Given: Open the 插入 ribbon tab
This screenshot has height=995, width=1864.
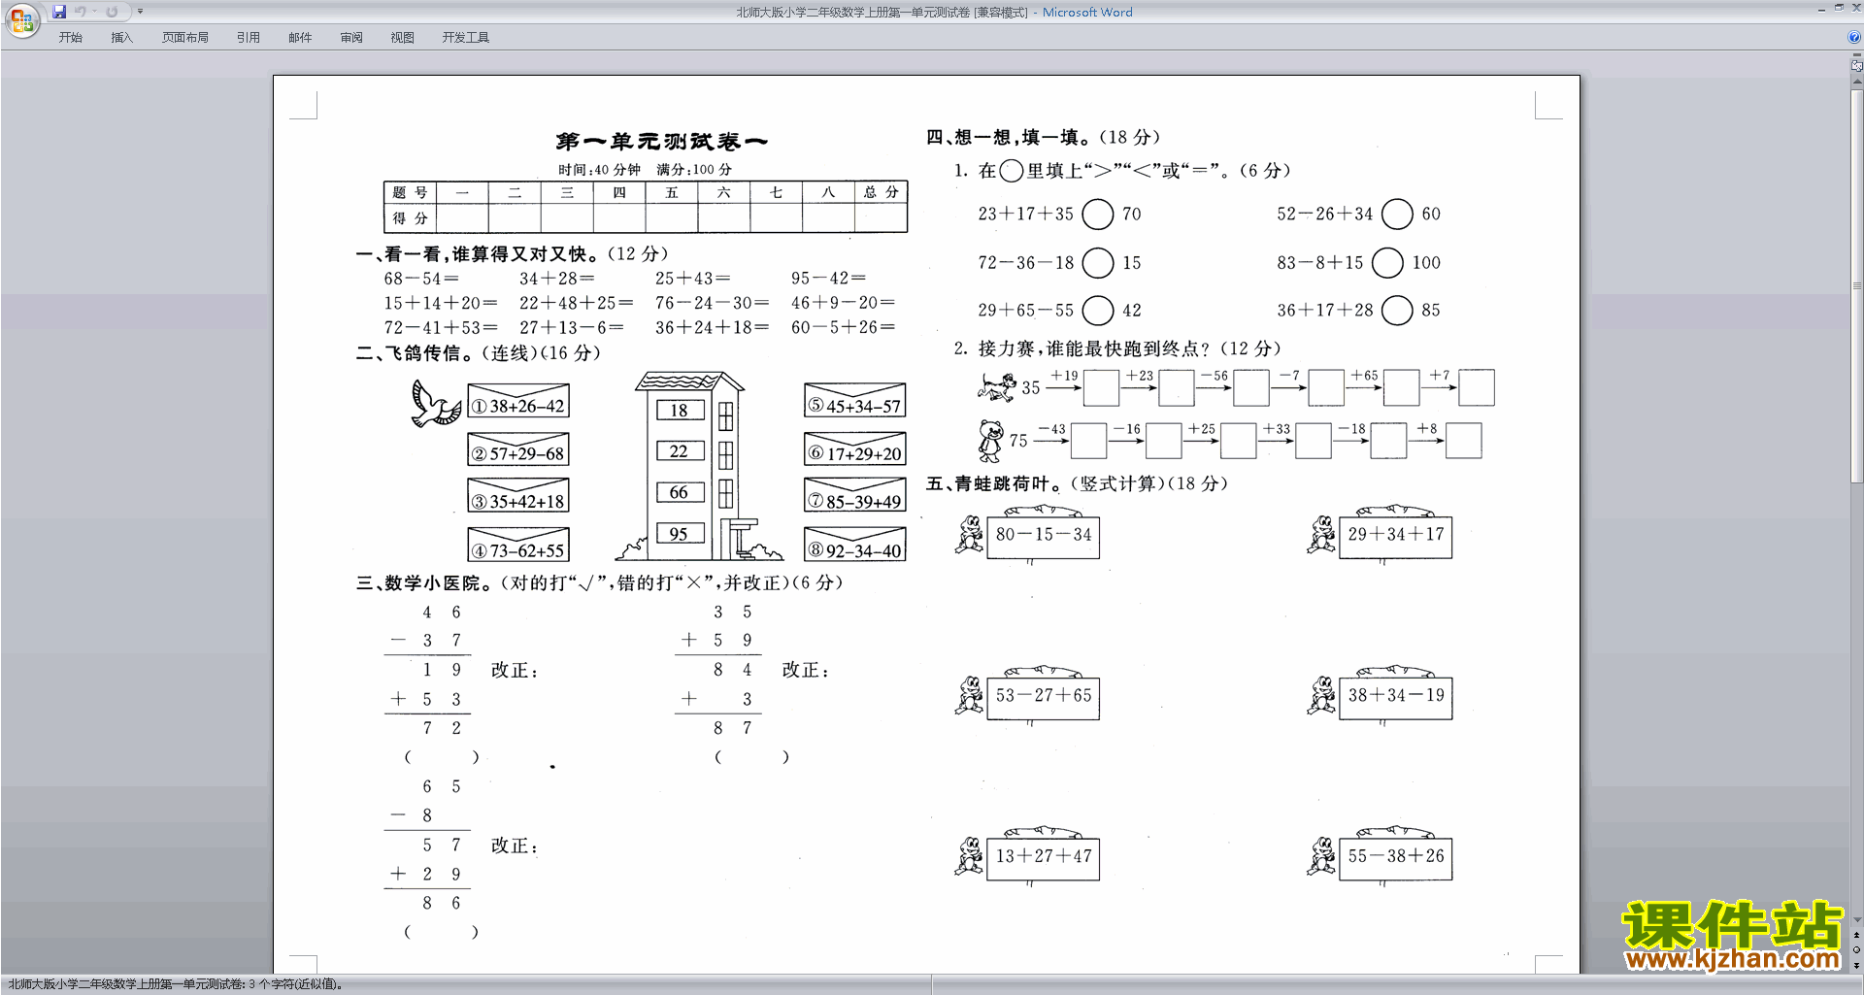Looking at the screenshot, I should coord(121,38).
